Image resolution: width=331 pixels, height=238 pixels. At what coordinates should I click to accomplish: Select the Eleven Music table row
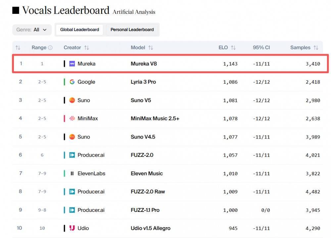(165, 173)
